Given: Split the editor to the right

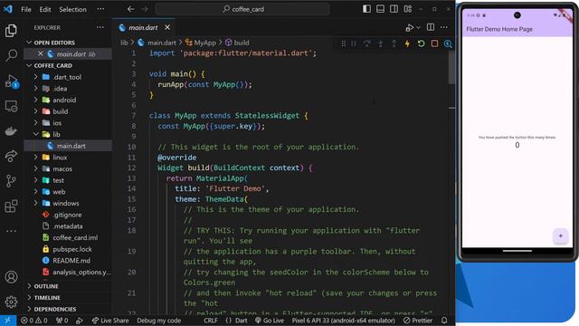Looking at the screenshot, I should pos(431,27).
